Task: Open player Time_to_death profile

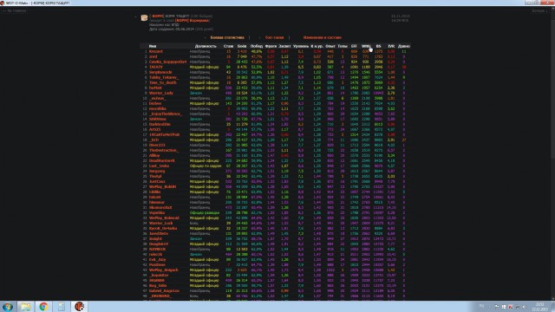Action: [162, 82]
